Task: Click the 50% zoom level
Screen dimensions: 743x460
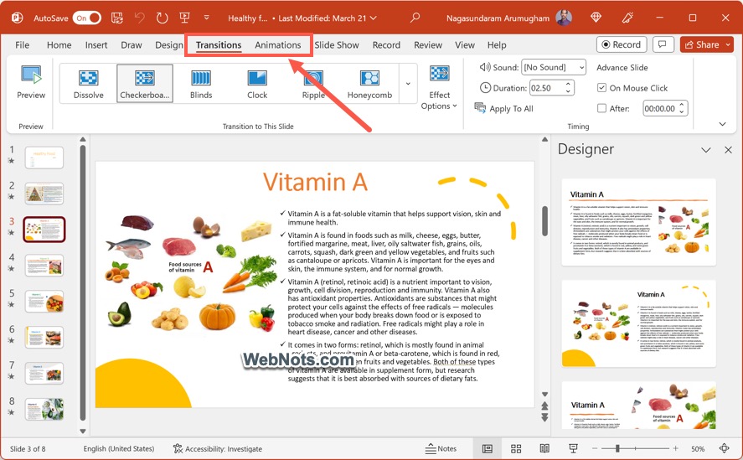Action: 698,448
